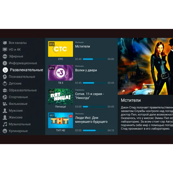Click the camera icon beside Фильмовые
Viewport: 173px width, 173px height.
click(x=5, y=104)
